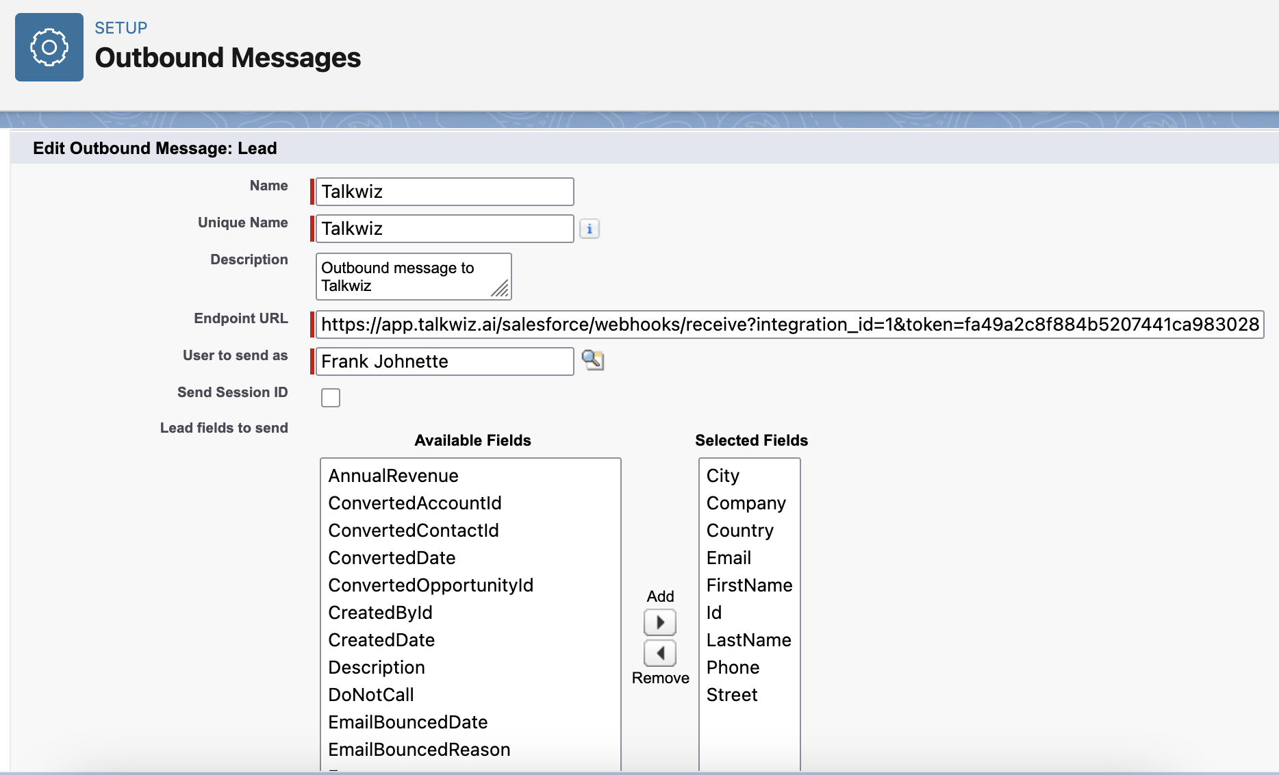The image size is (1279, 775).
Task: Click the Endpoint URL field
Action: tap(789, 325)
